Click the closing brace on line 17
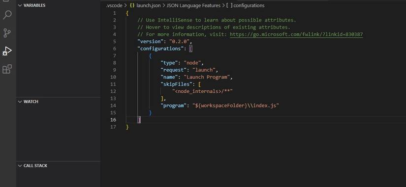The image size is (406, 187). point(127,127)
